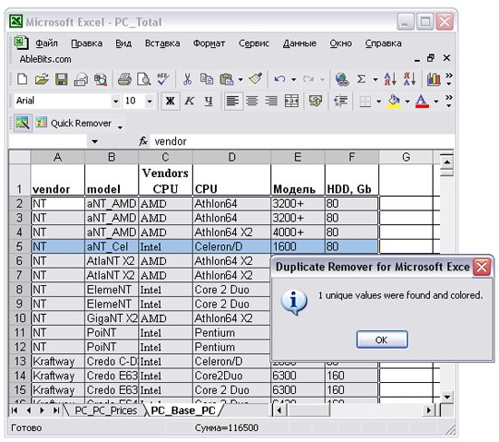
Task: Click the AutoSum sigma icon
Action: click(361, 79)
